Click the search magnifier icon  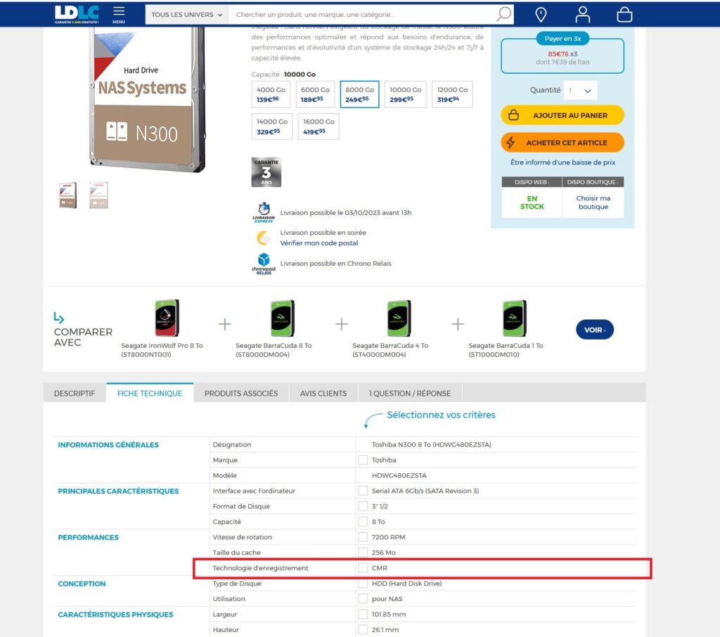pos(503,14)
